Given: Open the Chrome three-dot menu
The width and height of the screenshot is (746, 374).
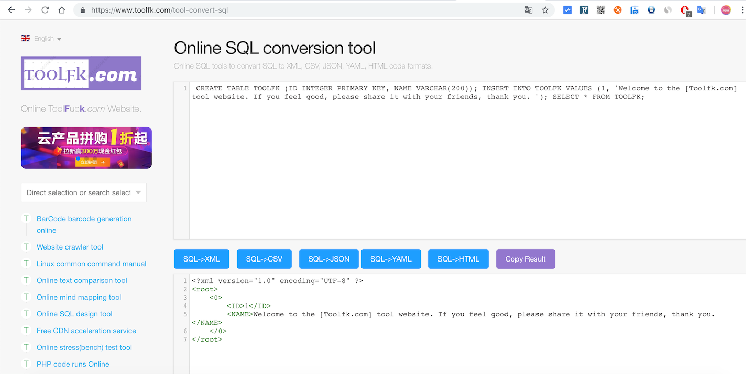Looking at the screenshot, I should tap(742, 9).
